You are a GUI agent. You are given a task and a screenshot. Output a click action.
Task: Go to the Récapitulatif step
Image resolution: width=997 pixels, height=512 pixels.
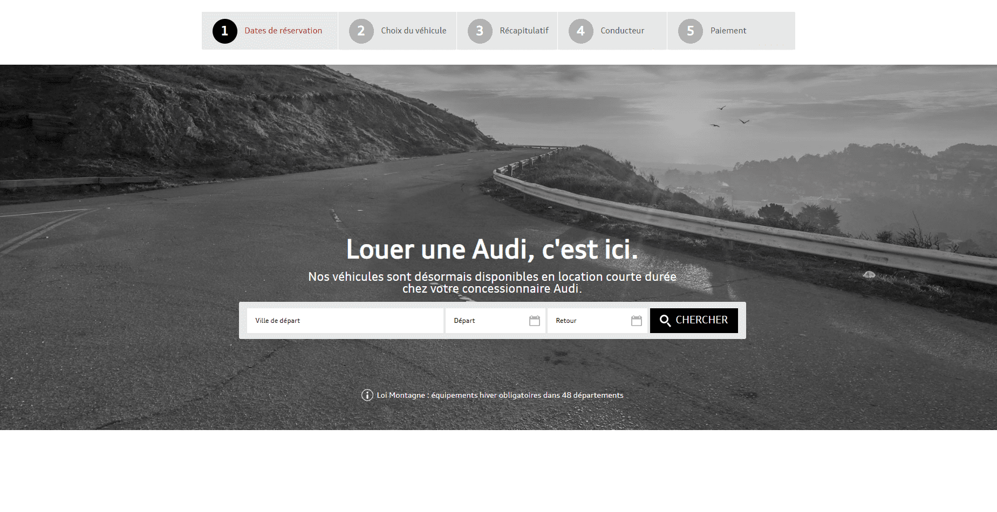507,31
